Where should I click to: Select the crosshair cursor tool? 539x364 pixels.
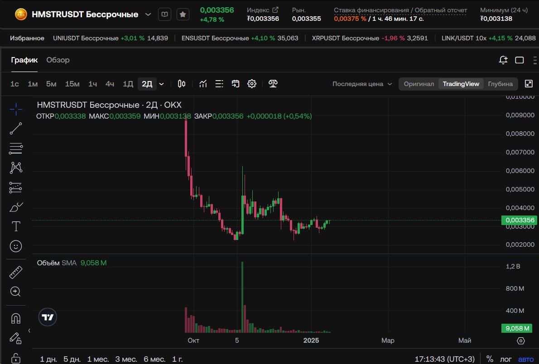pyautogui.click(x=16, y=109)
